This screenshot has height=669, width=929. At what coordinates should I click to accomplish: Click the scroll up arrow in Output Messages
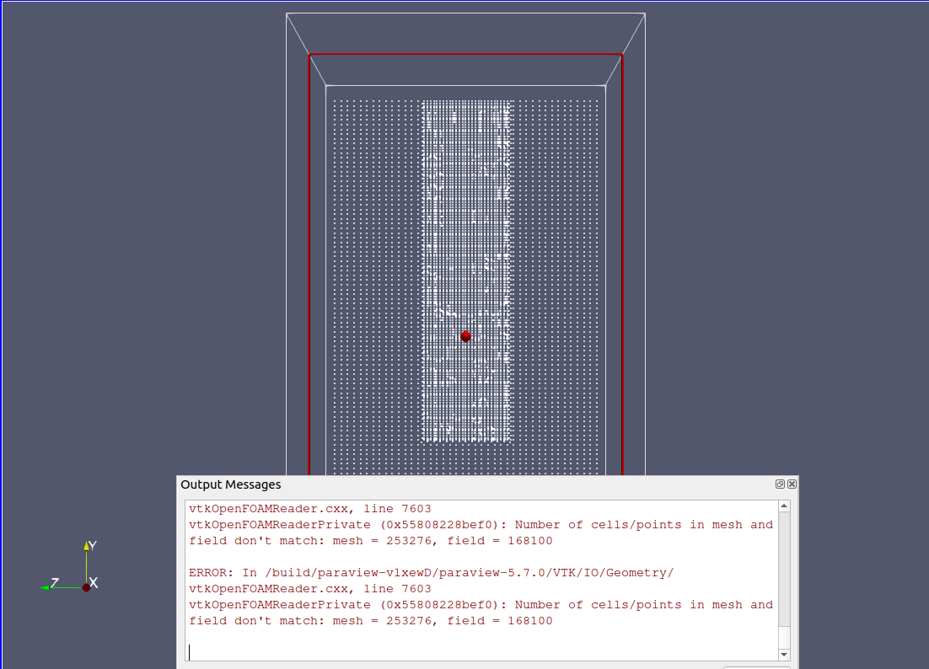point(784,506)
